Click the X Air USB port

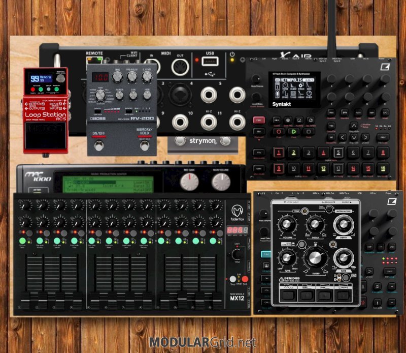pyautogui.click(x=210, y=62)
